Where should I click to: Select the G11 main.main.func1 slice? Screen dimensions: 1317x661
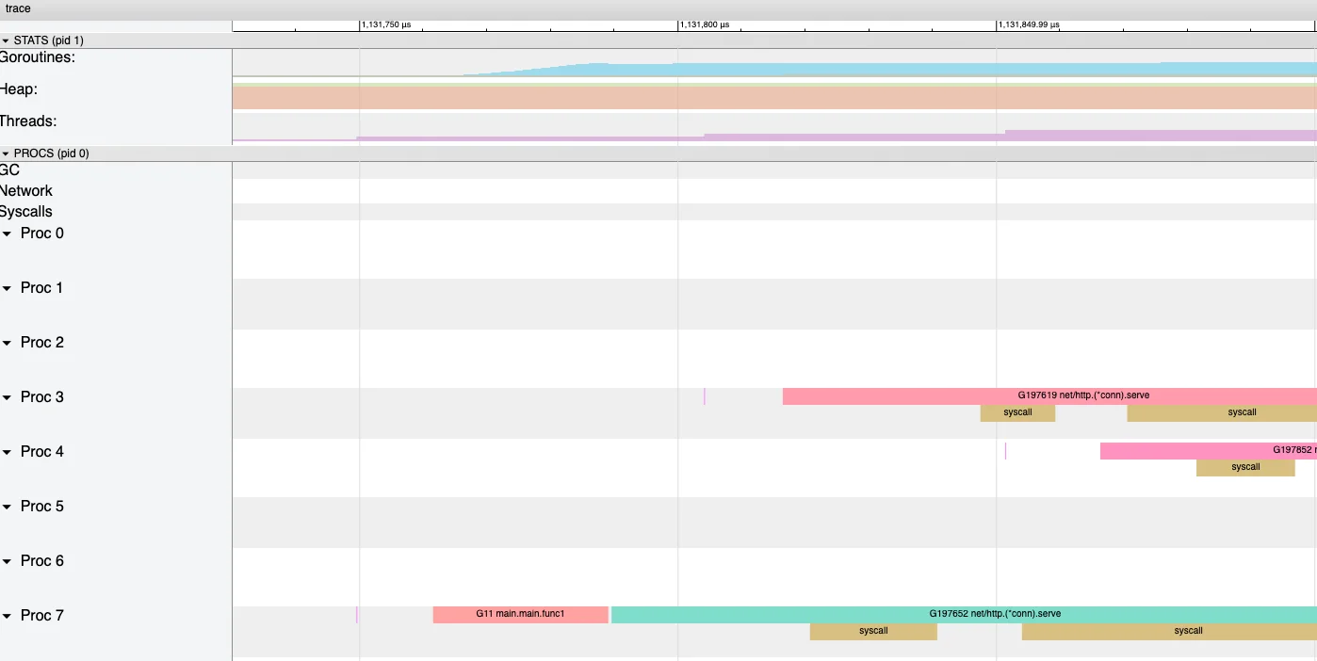click(x=520, y=614)
